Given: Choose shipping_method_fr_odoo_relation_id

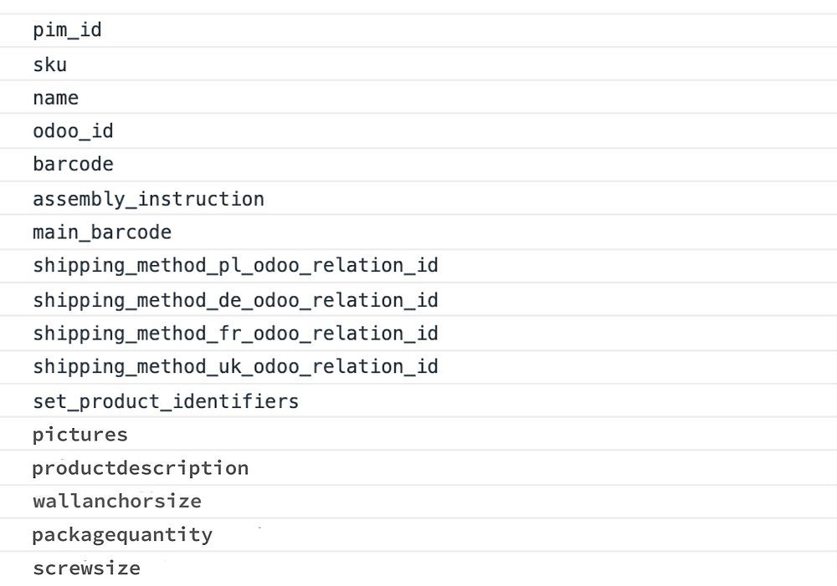Looking at the screenshot, I should (x=235, y=334).
